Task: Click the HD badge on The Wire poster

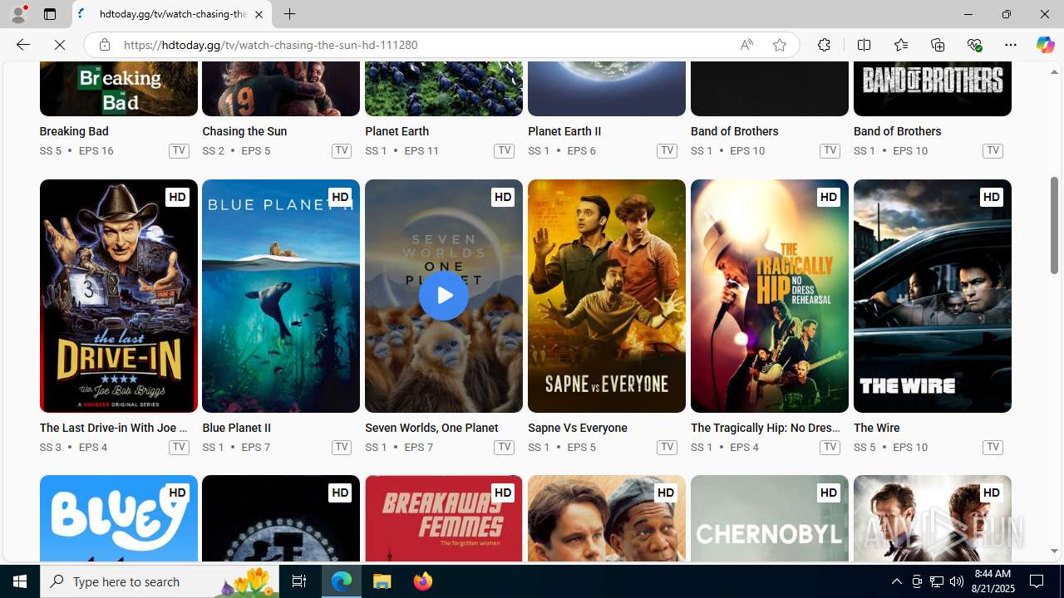Action: tap(991, 197)
